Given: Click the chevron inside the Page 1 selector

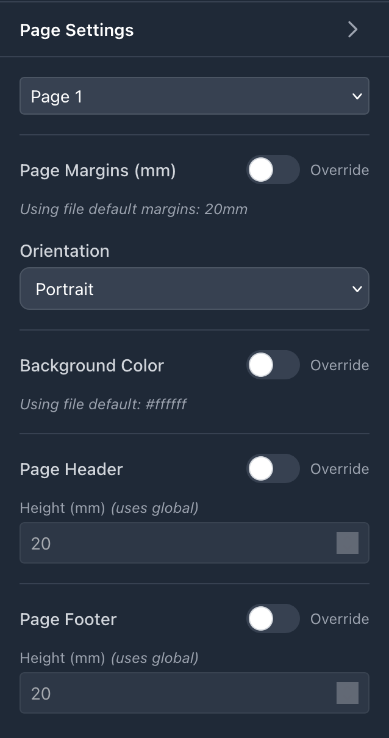Looking at the screenshot, I should coord(356,96).
